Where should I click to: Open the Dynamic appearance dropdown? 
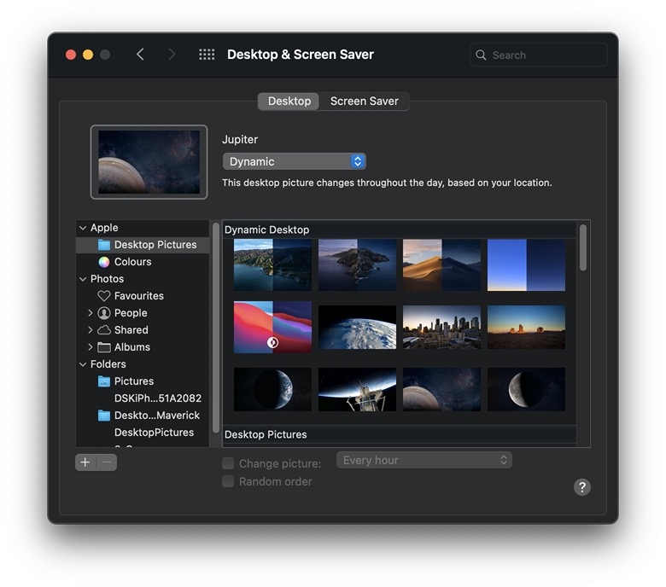pyautogui.click(x=294, y=161)
